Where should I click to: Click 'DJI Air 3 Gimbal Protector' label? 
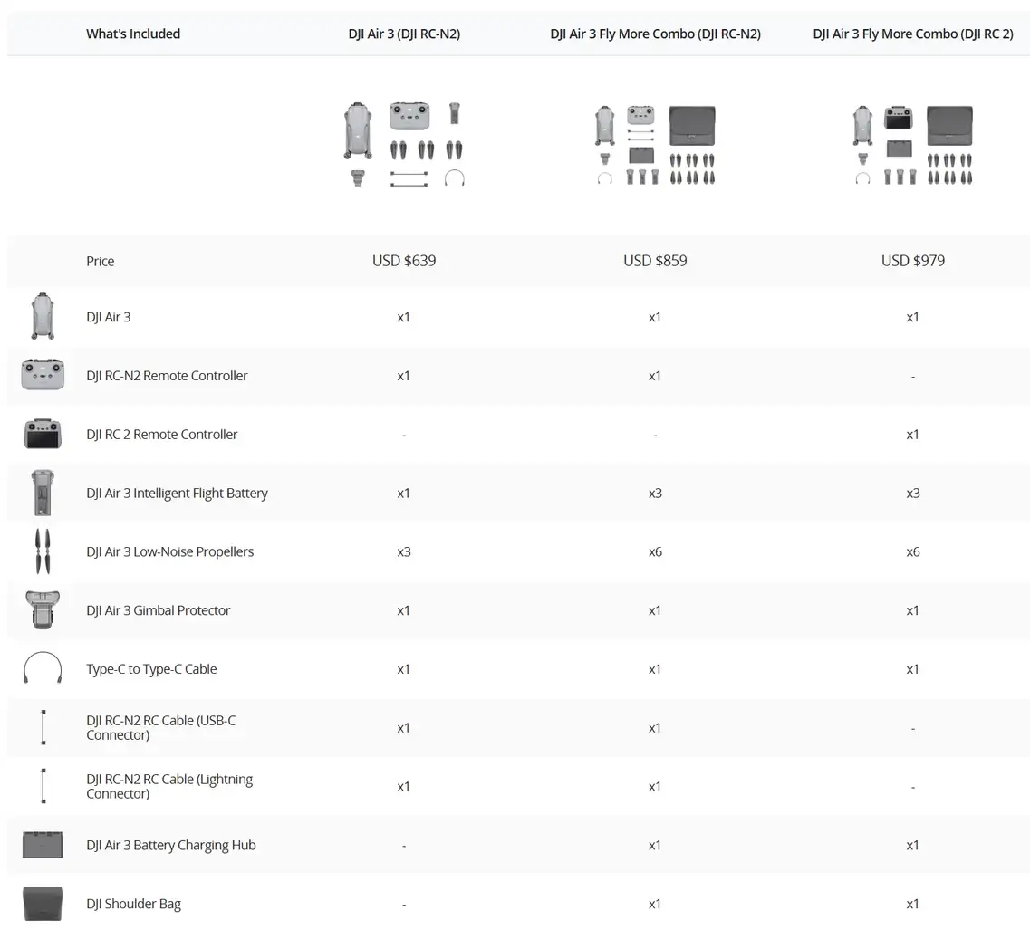tap(159, 610)
